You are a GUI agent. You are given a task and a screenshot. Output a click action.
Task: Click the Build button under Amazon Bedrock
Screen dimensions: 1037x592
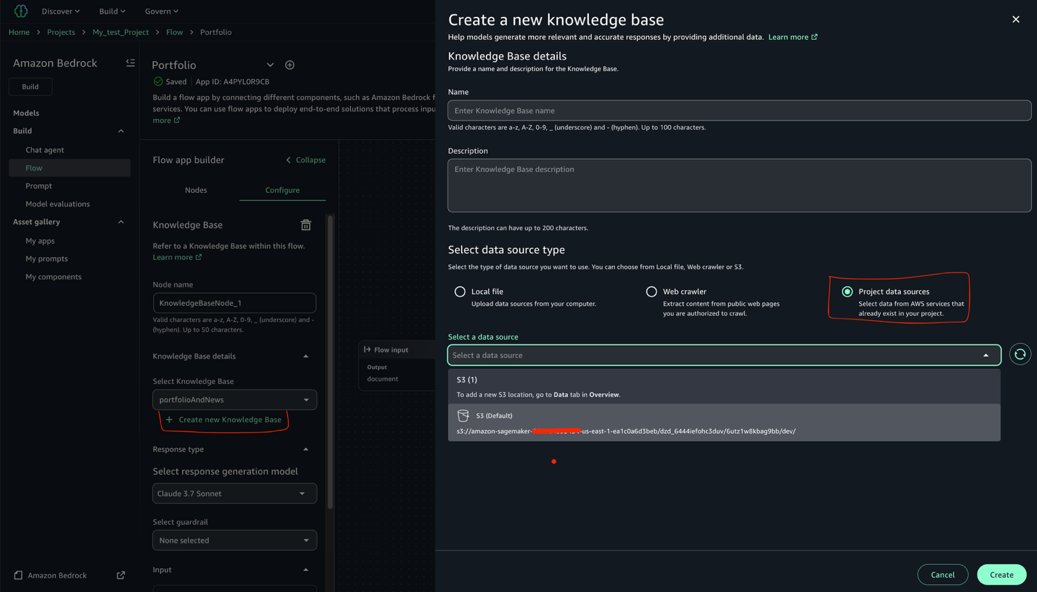pos(30,87)
